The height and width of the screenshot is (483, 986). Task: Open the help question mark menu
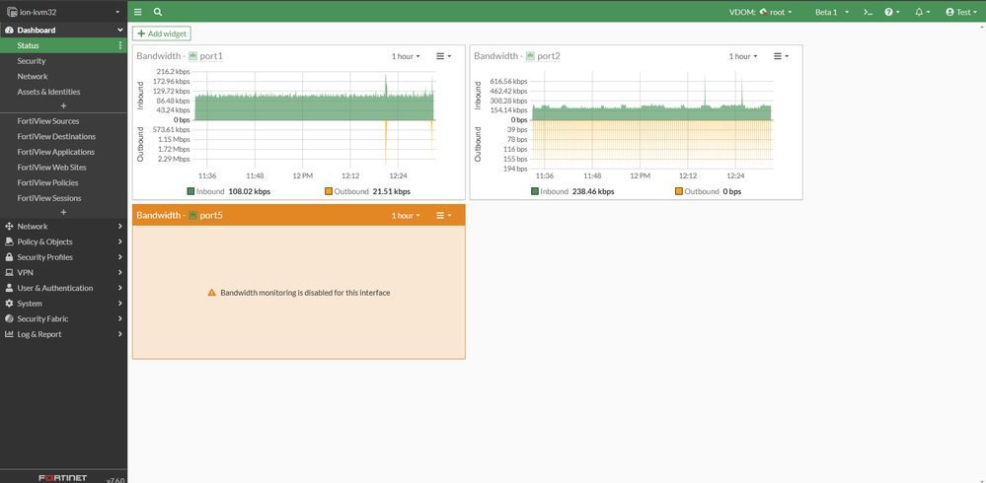click(x=892, y=12)
